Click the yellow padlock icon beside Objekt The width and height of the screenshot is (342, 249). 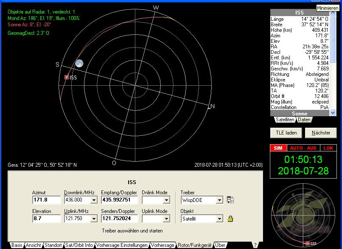pyautogui.click(x=230, y=219)
